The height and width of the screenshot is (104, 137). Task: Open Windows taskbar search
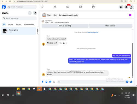click(8, 95)
